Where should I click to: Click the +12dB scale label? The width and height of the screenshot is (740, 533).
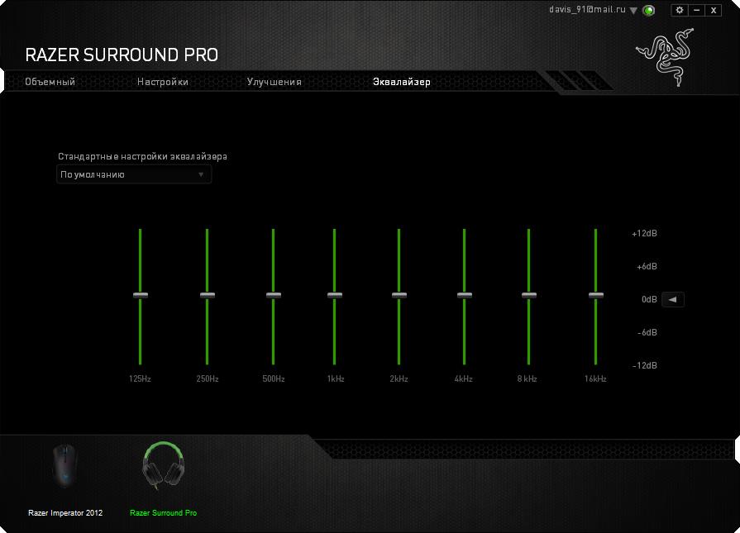(x=644, y=234)
